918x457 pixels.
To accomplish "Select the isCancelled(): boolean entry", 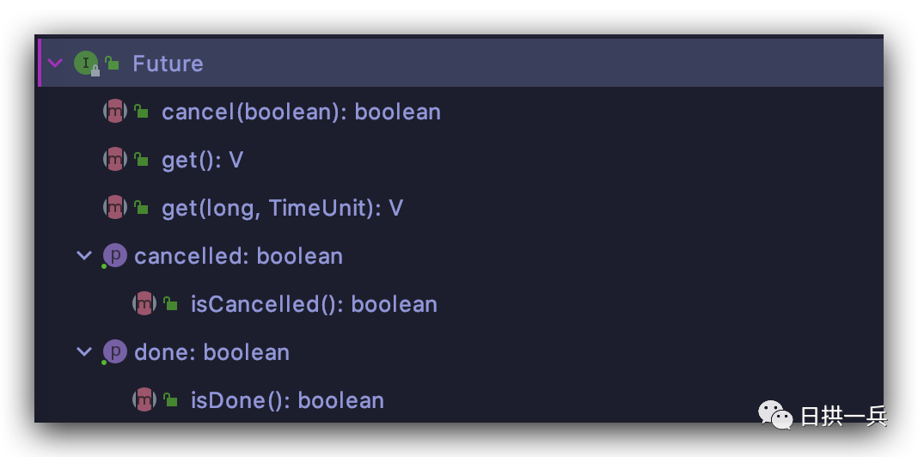I will pyautogui.click(x=314, y=304).
